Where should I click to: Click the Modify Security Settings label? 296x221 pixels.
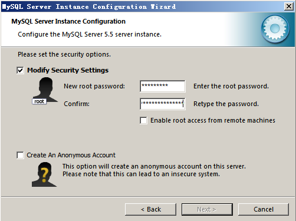pyautogui.click(x=68, y=70)
